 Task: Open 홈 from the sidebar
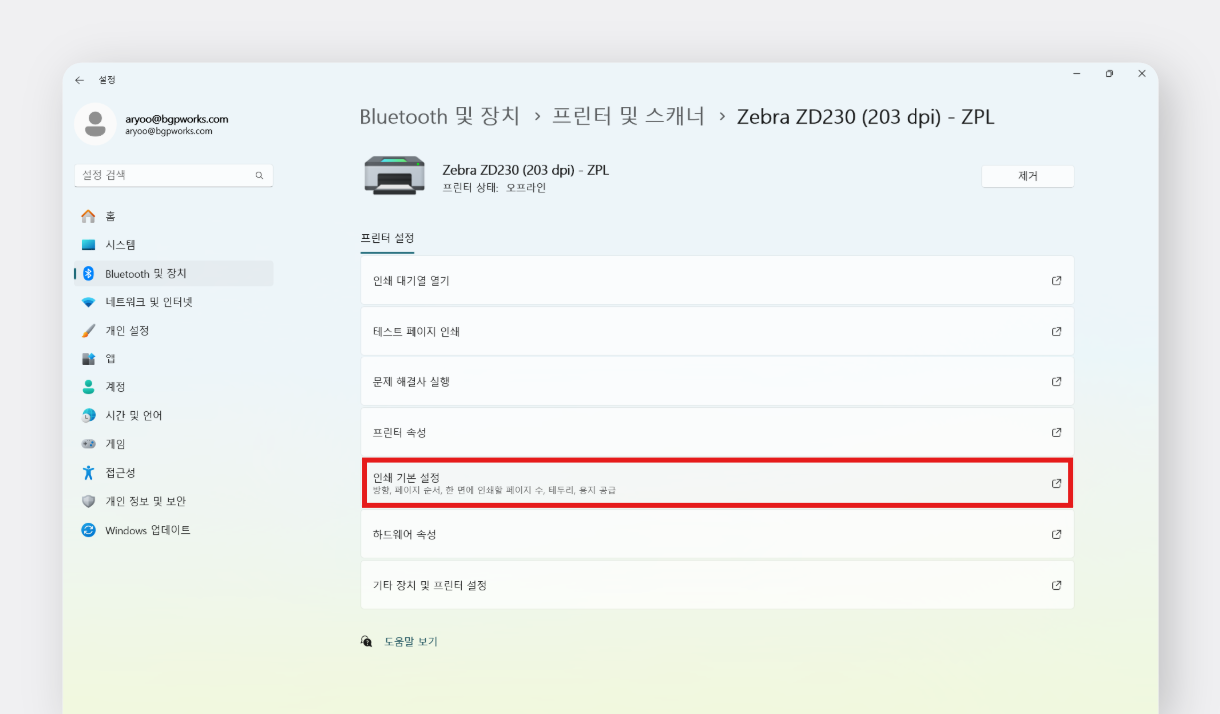[x=110, y=216]
